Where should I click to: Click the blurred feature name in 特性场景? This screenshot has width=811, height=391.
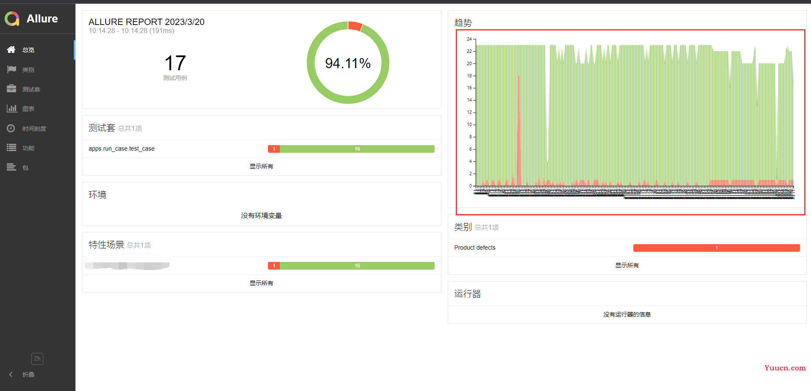(127, 265)
